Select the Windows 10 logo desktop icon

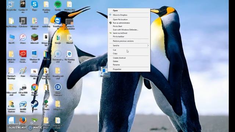click(35, 54)
